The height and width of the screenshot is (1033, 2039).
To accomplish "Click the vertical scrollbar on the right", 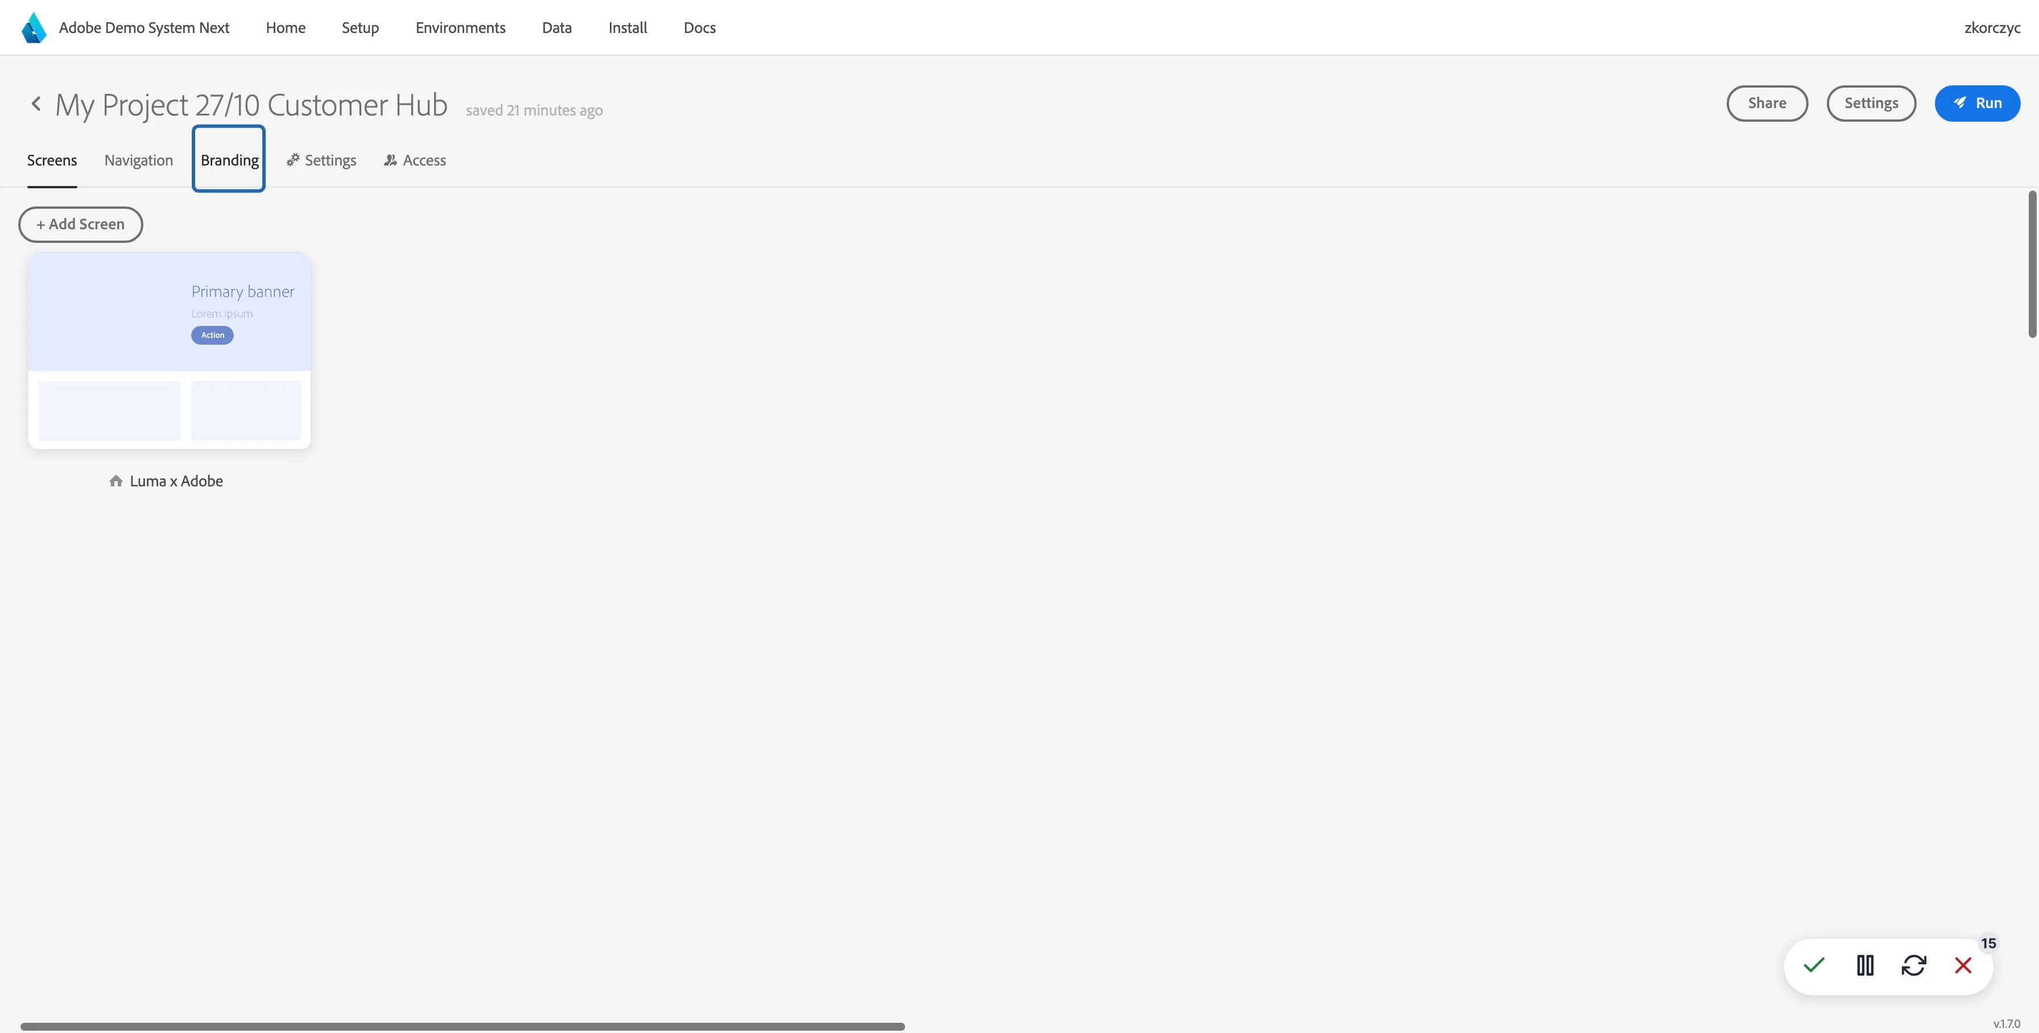I will 2033,263.
